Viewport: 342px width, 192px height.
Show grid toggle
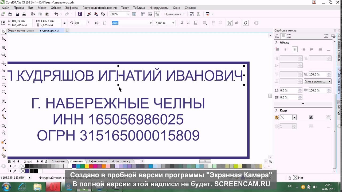click(150, 14)
